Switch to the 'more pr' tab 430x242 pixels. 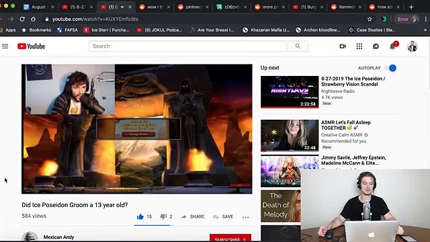pyautogui.click(x=269, y=7)
